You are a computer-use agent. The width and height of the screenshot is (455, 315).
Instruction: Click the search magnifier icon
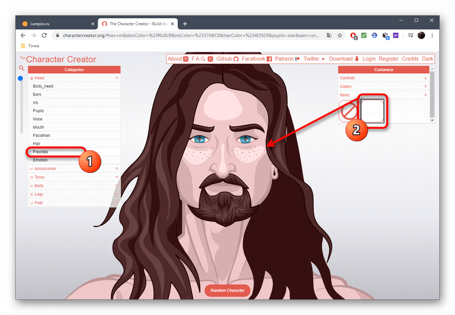coord(22,68)
